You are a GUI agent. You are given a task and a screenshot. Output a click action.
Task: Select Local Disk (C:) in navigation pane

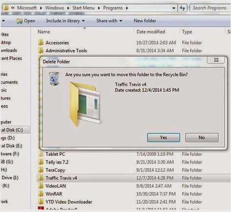[12, 130]
